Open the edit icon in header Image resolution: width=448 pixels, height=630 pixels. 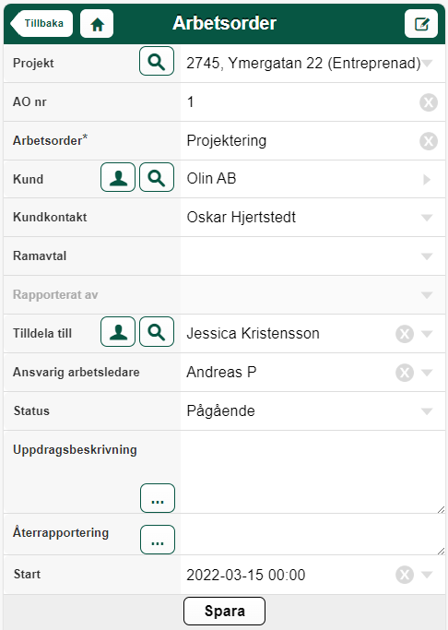click(421, 24)
